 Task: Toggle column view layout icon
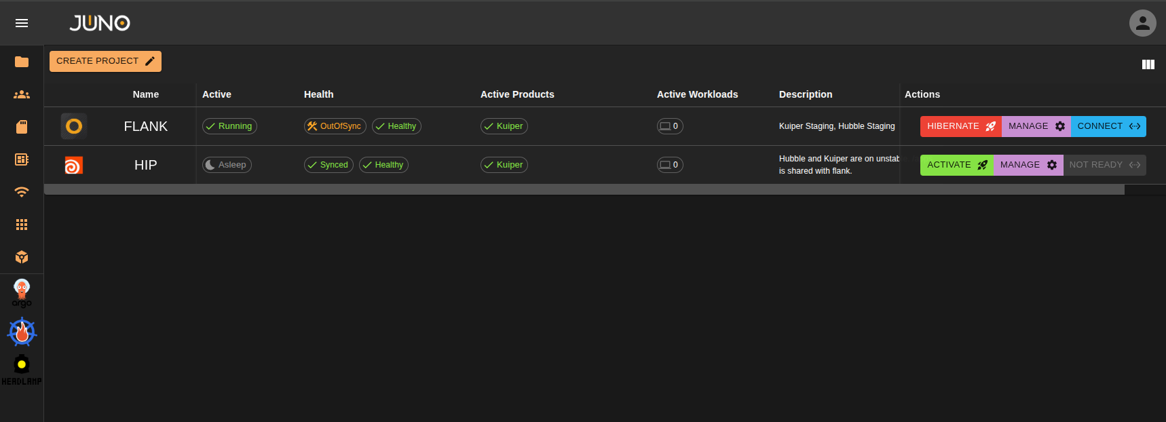coord(1148,64)
